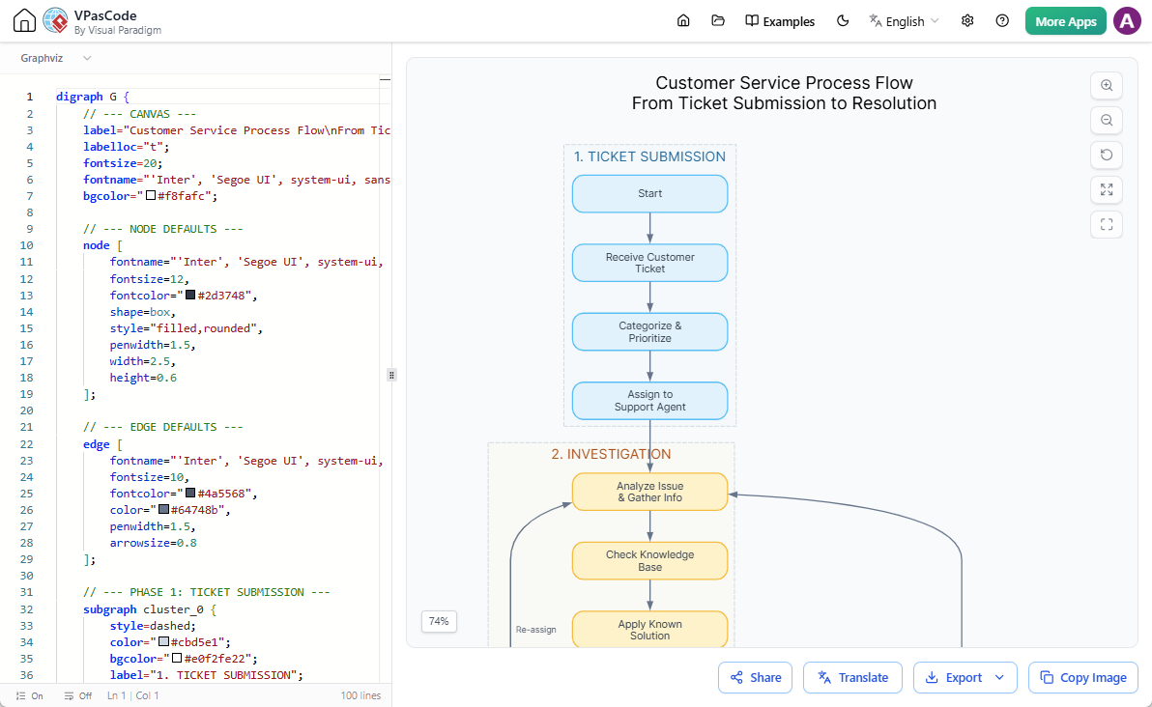This screenshot has height=707, width=1152.
Task: Click the // --- EDGE DEFAULTS --- comment
Action: point(162,427)
